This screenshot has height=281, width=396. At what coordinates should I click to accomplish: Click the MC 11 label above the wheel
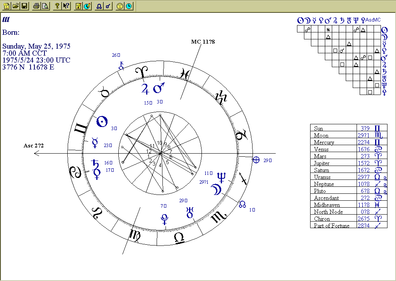[x=203, y=42]
